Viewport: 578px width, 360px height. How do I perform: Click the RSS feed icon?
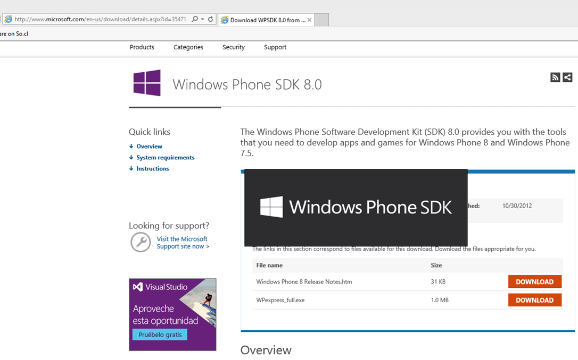tap(555, 77)
